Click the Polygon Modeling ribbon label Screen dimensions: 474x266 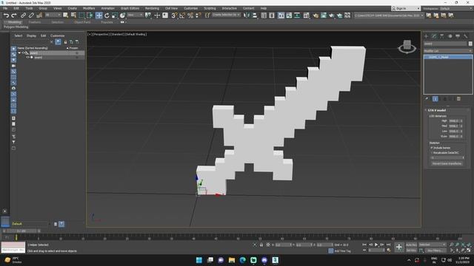coord(16,27)
